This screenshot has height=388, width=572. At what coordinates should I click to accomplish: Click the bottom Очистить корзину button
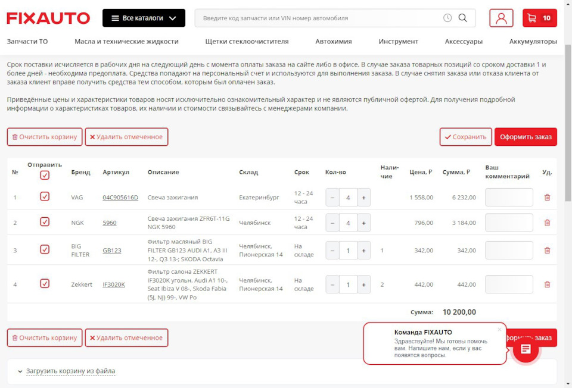[x=45, y=338]
